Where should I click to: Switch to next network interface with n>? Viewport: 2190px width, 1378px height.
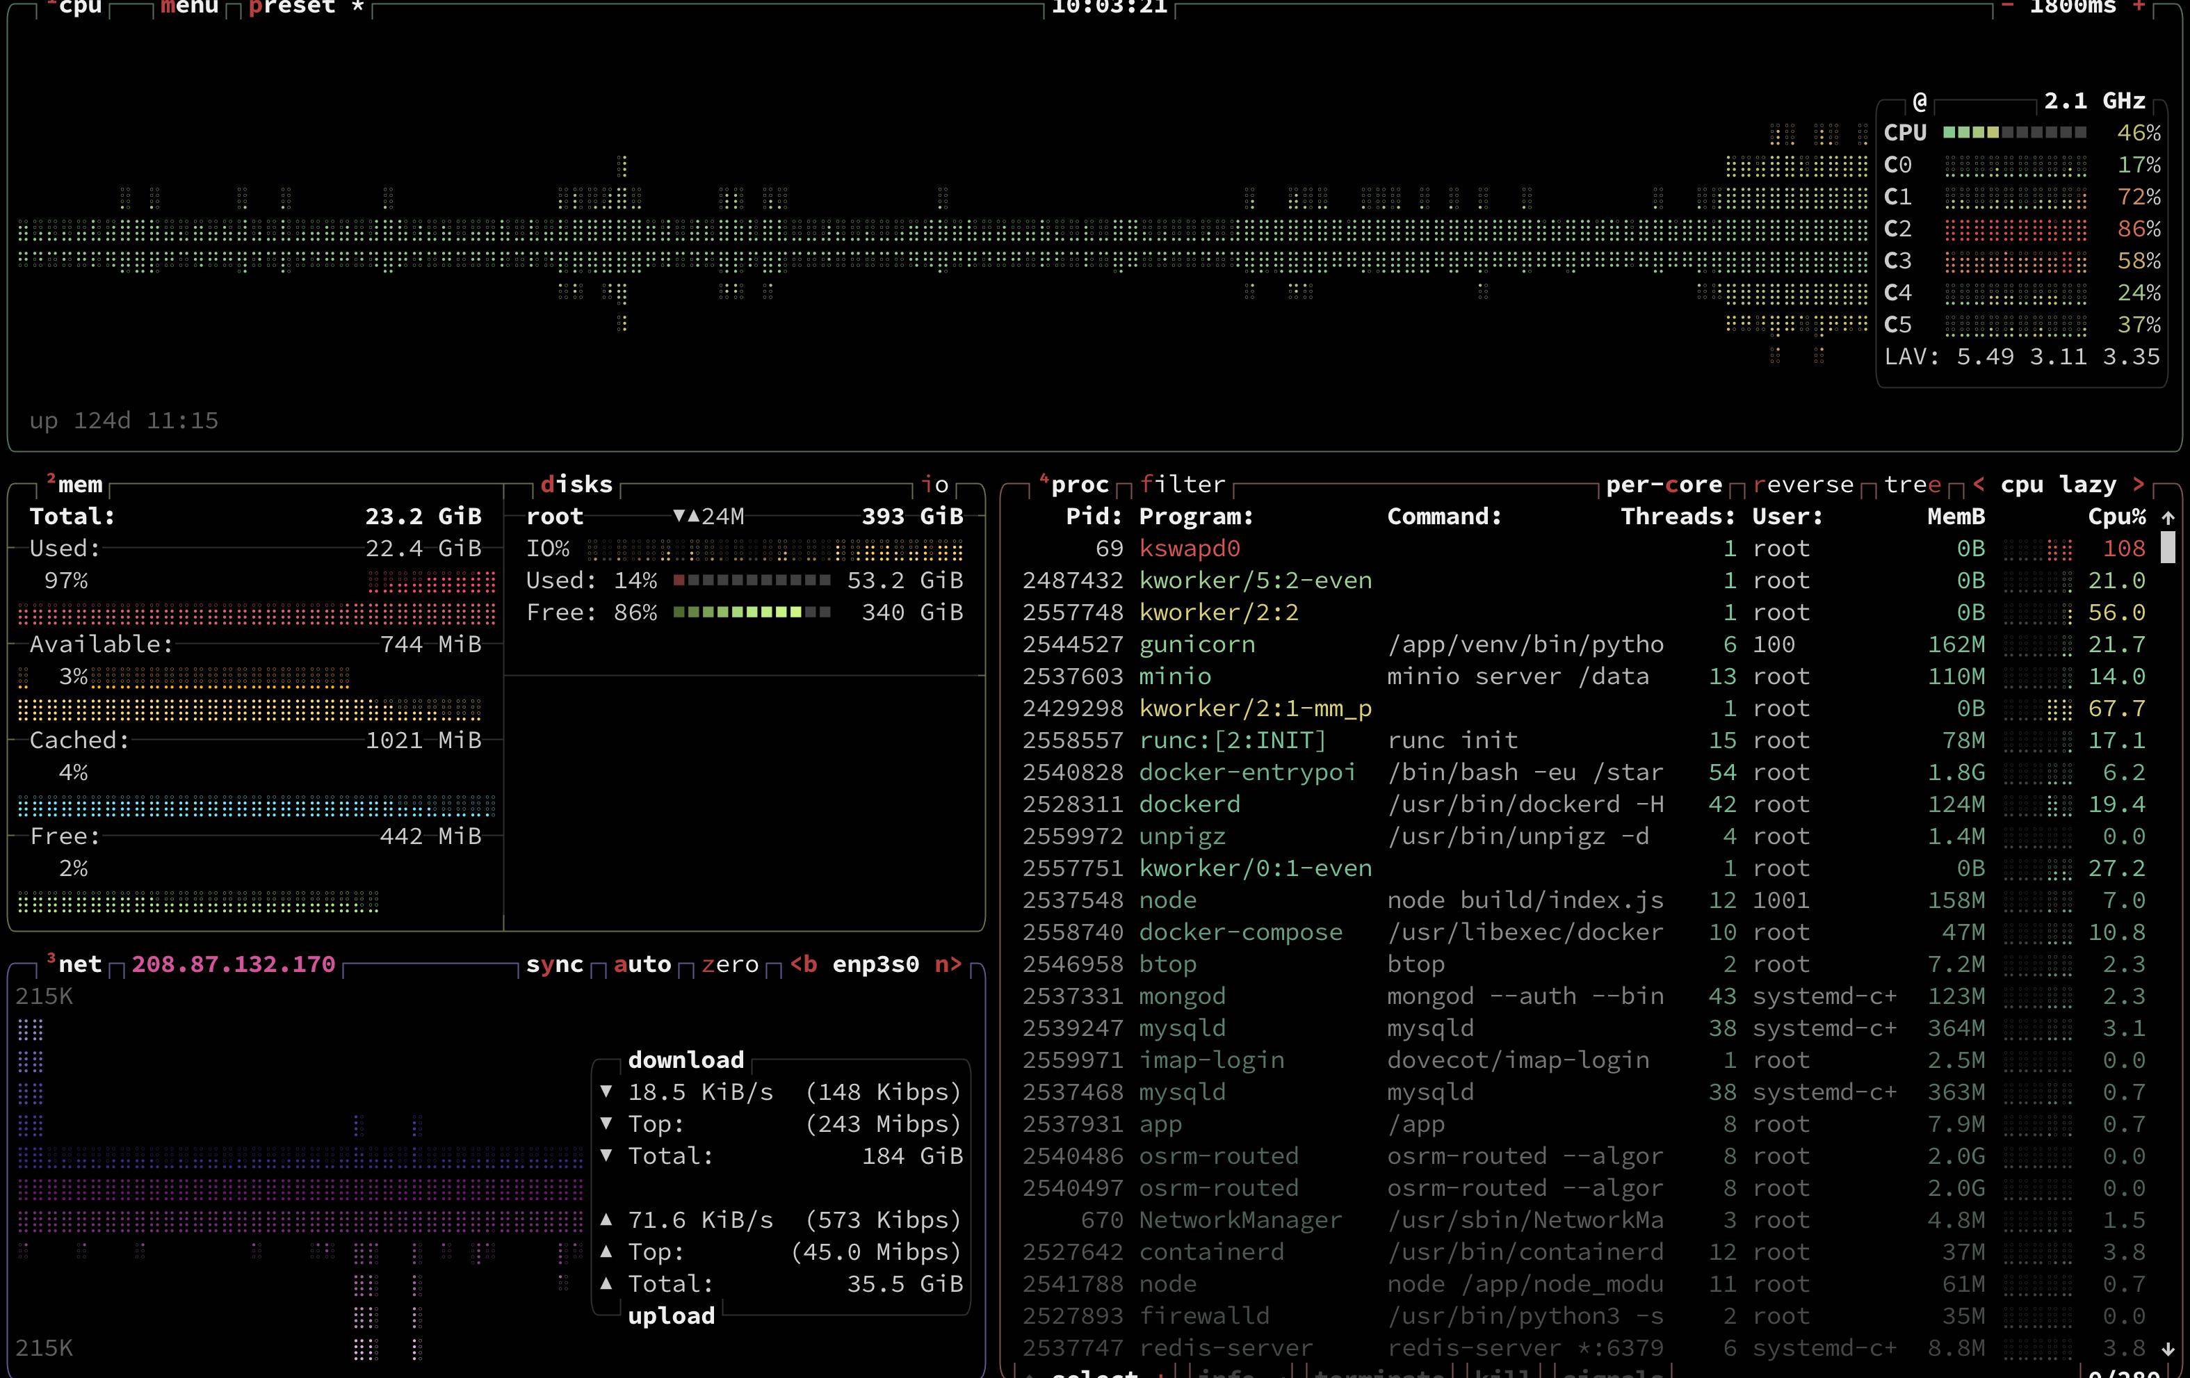coord(948,964)
